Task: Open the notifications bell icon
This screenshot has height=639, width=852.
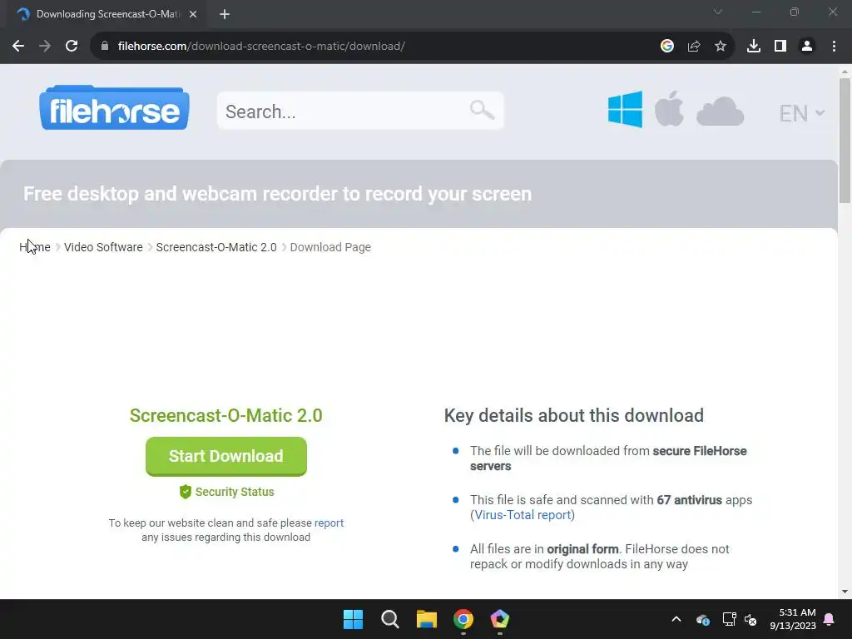Action: click(830, 619)
